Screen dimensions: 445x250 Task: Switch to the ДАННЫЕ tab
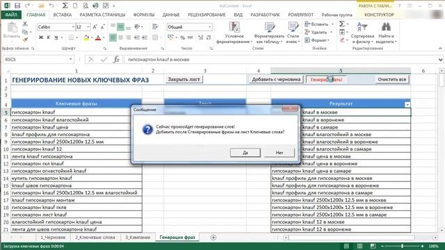(x=171, y=15)
